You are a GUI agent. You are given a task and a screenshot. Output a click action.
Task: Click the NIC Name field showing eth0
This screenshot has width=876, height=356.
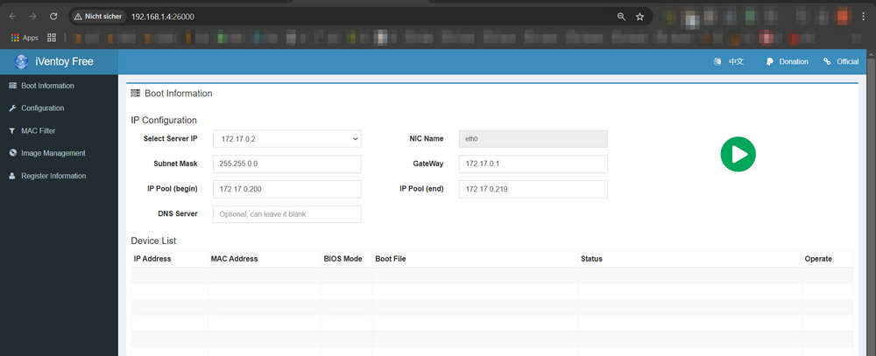point(533,139)
